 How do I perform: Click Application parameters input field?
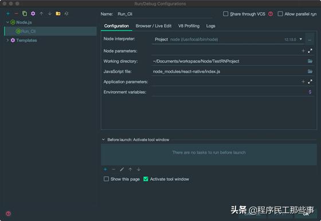[226, 82]
